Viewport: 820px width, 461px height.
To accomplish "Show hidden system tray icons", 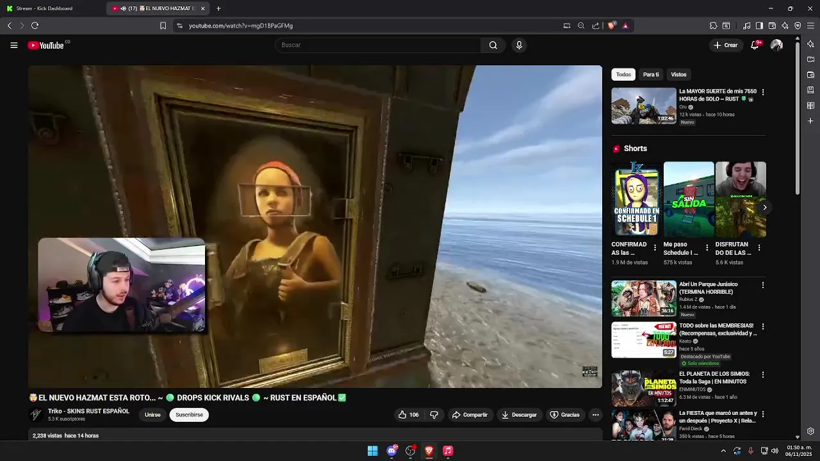I will point(723,451).
